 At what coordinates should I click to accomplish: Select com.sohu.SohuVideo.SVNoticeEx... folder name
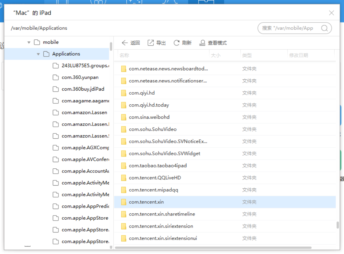point(168,141)
